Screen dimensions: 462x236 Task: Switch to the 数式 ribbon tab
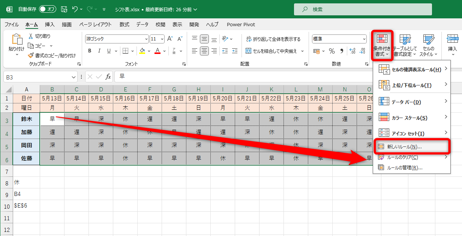pyautogui.click(x=125, y=24)
